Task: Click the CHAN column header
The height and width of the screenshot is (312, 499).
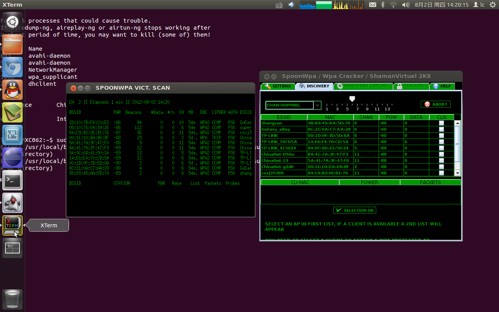Action: point(366,117)
